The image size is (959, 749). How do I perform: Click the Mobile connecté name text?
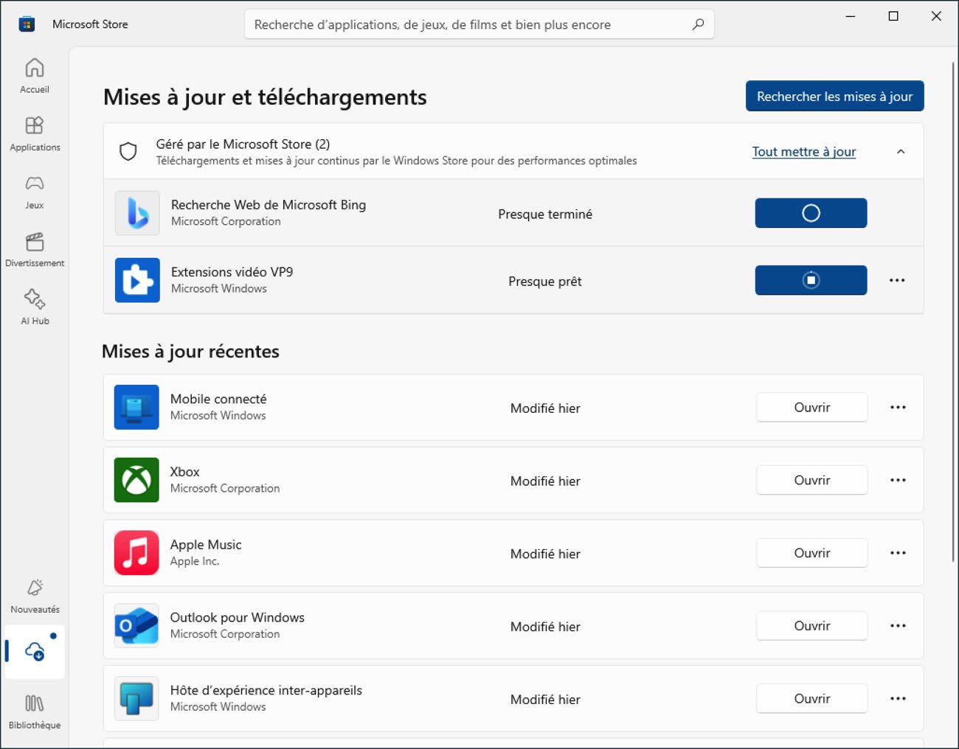[218, 399]
